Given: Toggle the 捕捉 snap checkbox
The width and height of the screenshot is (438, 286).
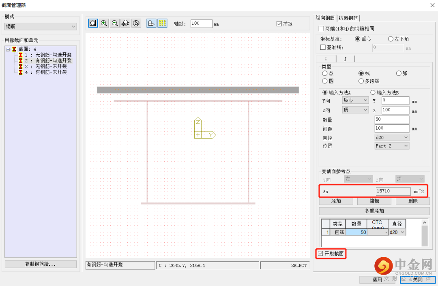Looking at the screenshot, I should click(x=279, y=24).
